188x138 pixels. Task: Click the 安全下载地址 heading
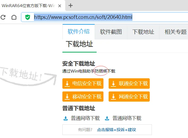click(79, 64)
